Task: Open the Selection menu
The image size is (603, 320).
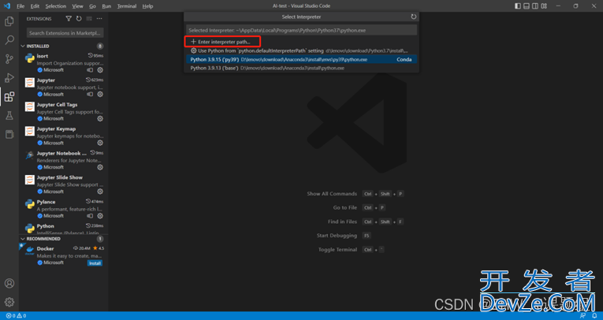Action: coord(56,6)
